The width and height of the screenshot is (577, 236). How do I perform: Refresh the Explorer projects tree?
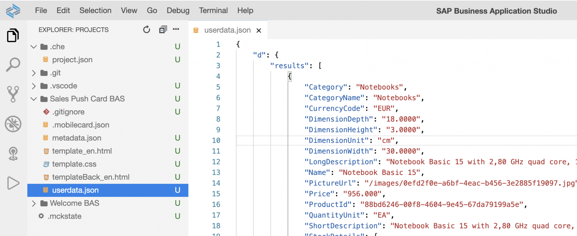pyautogui.click(x=146, y=30)
